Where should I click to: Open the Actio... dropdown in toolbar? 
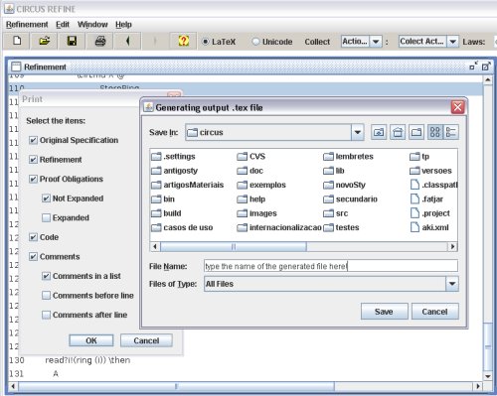pos(362,42)
